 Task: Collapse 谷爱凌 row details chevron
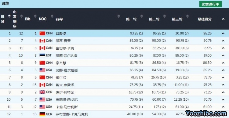[x=223, y=34]
